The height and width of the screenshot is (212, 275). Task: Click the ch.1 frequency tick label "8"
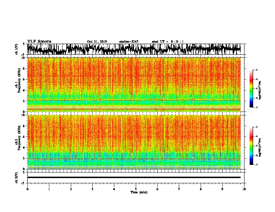click(25, 69)
